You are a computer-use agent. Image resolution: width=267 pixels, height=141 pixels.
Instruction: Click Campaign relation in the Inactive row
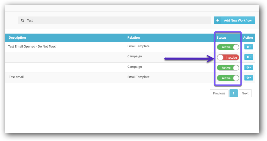point(134,56)
